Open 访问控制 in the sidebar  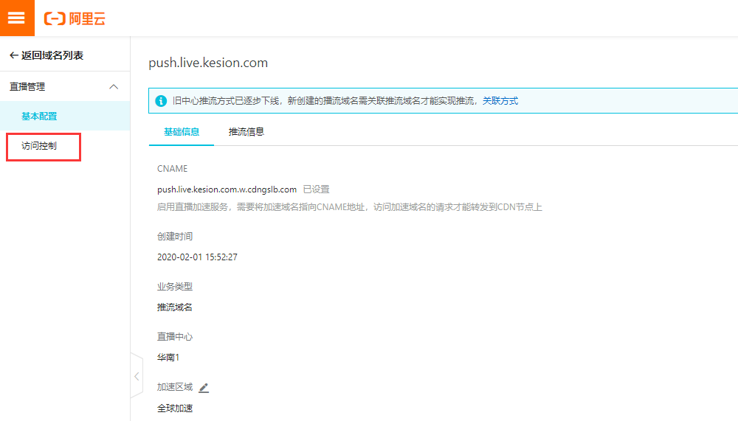pos(39,146)
